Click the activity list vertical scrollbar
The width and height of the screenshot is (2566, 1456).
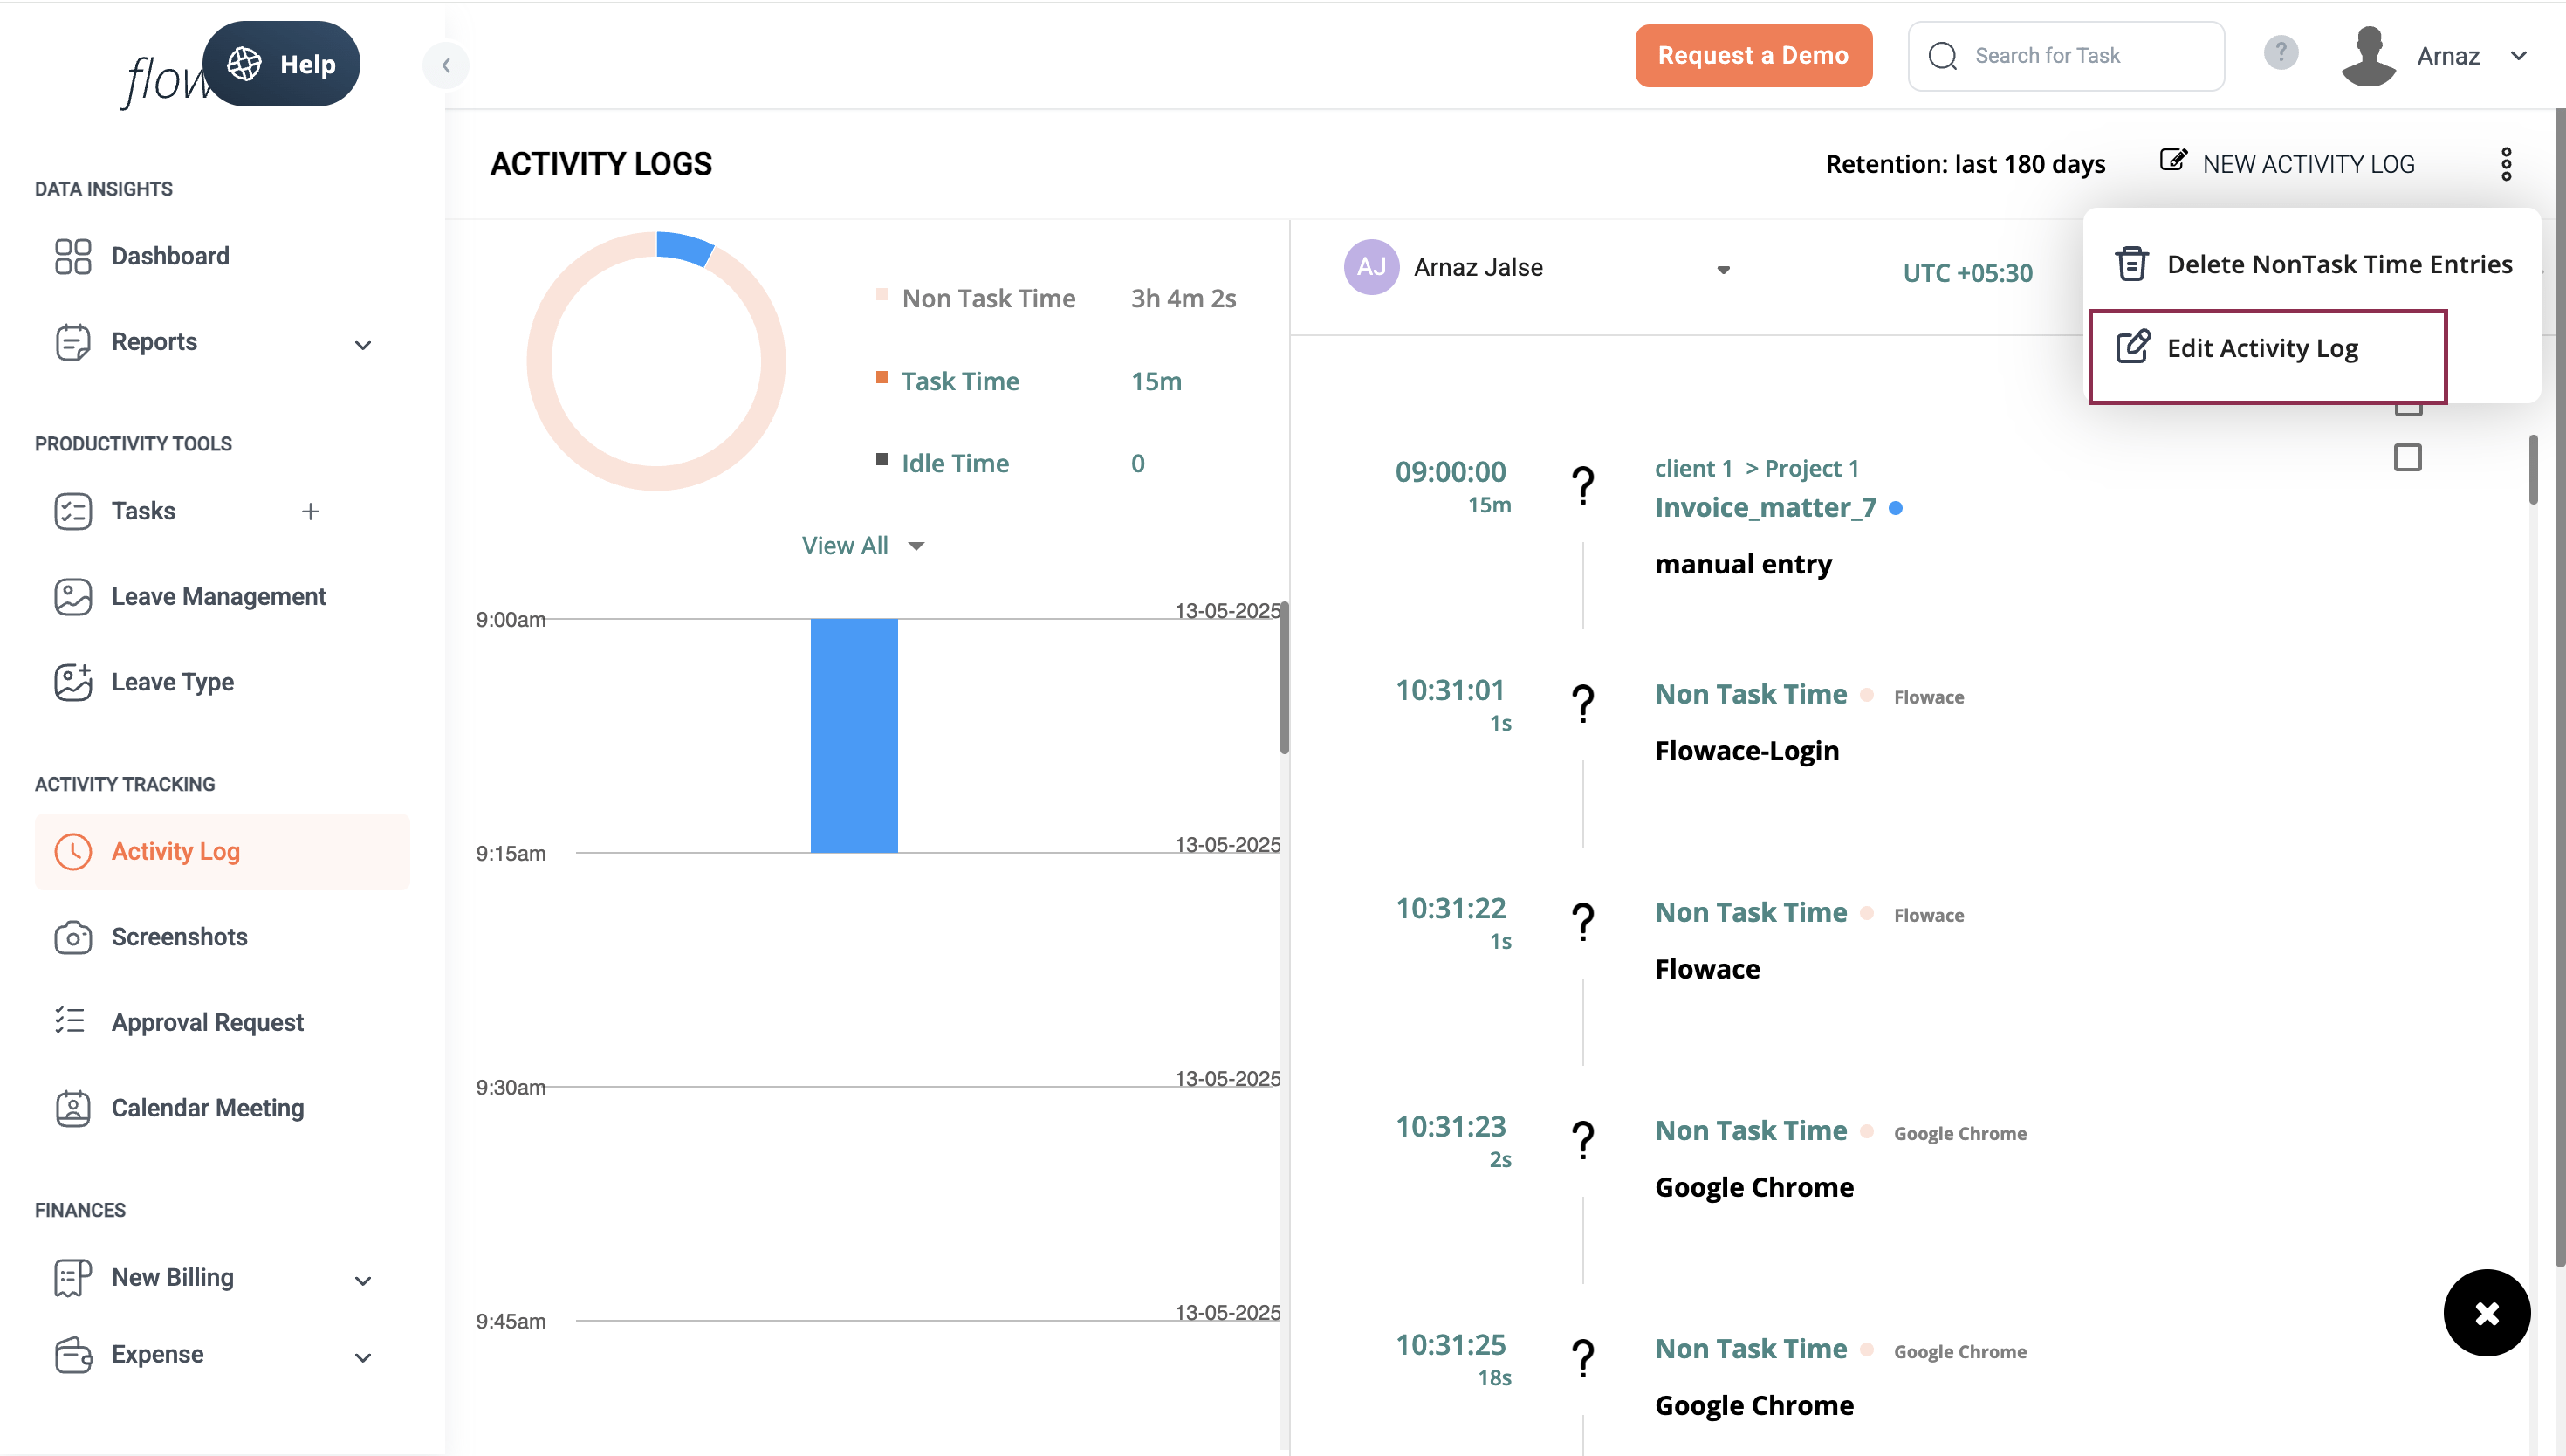(x=2532, y=470)
